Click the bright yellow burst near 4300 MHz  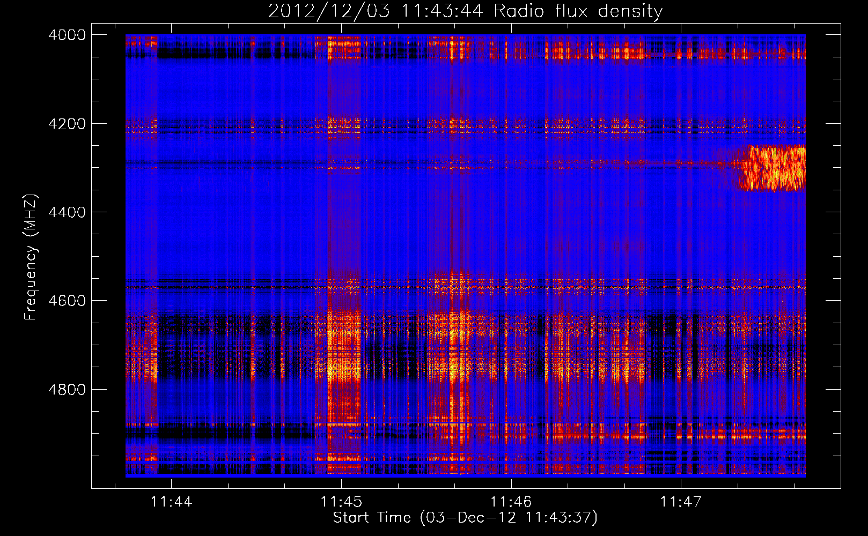[770, 168]
